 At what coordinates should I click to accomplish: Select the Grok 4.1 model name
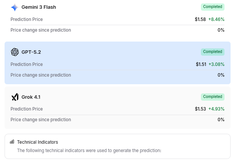[x=31, y=97]
